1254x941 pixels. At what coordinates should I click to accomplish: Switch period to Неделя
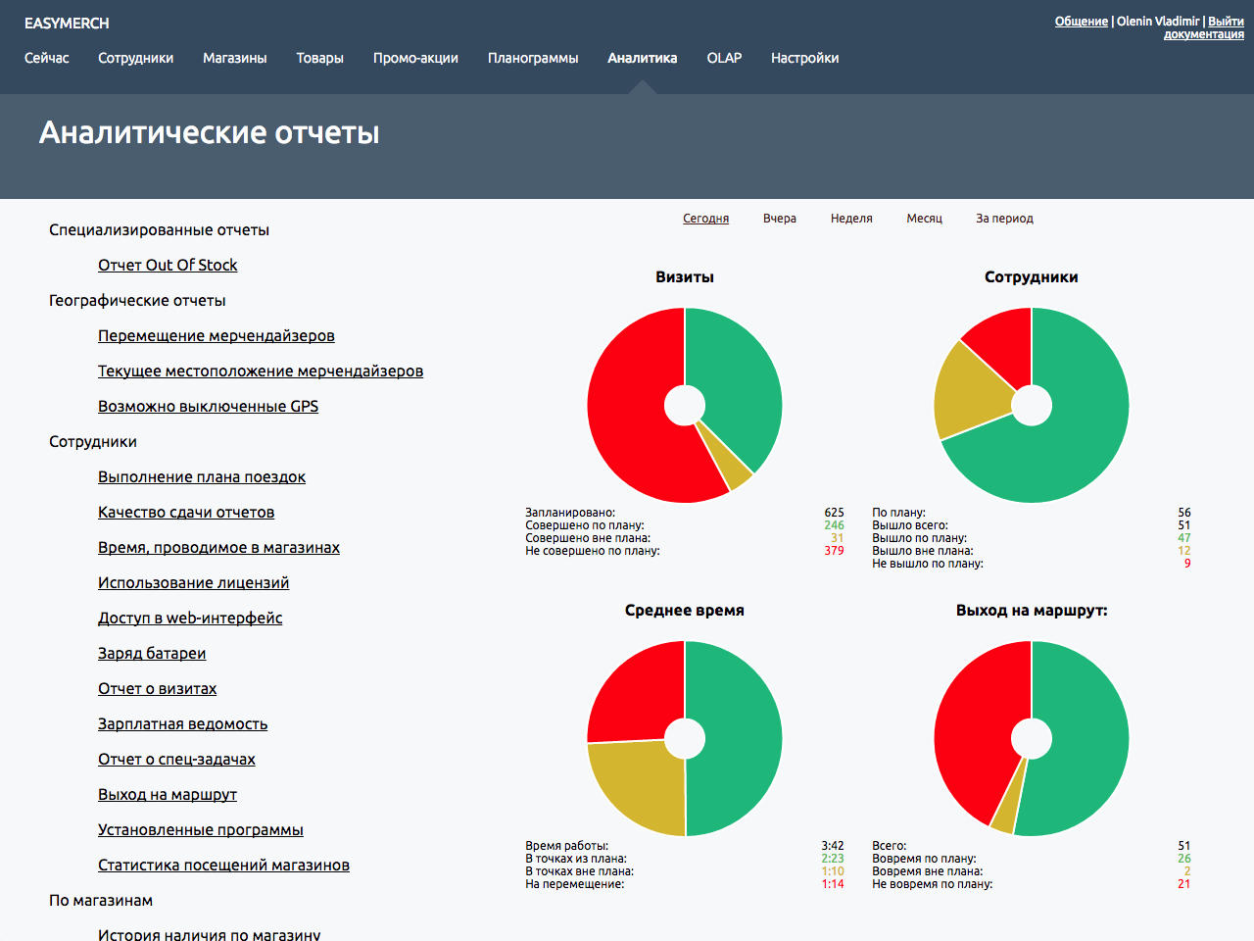[x=851, y=219]
